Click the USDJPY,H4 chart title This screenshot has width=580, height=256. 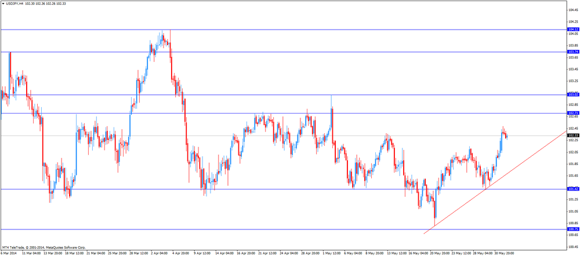point(14,3)
